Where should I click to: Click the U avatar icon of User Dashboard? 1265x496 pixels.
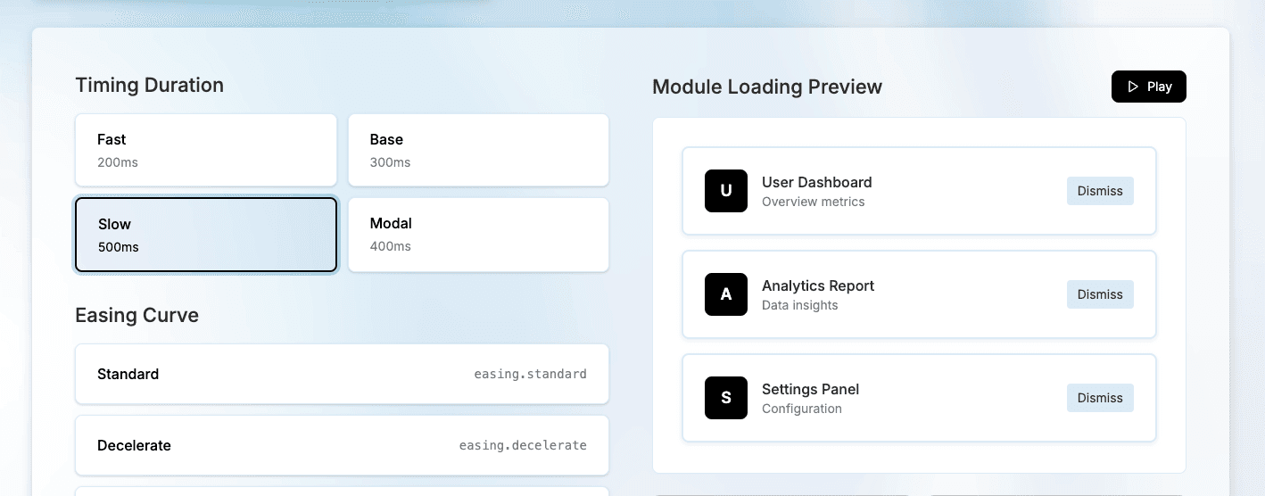tap(726, 191)
